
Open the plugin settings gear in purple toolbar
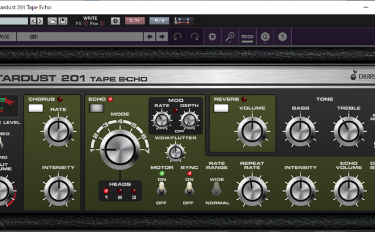coord(212,36)
